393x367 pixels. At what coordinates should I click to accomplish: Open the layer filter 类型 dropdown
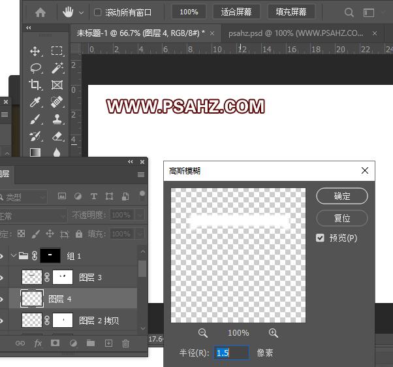[x=23, y=197]
